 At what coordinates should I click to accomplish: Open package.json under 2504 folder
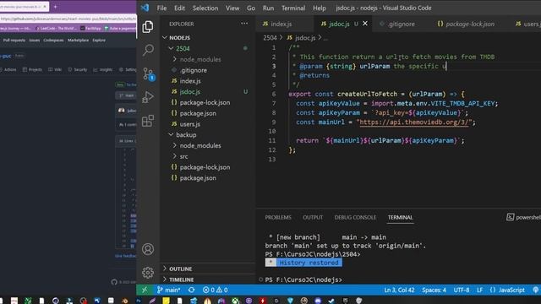point(207,113)
